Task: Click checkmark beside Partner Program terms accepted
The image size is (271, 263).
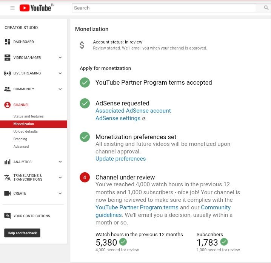Action: (85, 82)
